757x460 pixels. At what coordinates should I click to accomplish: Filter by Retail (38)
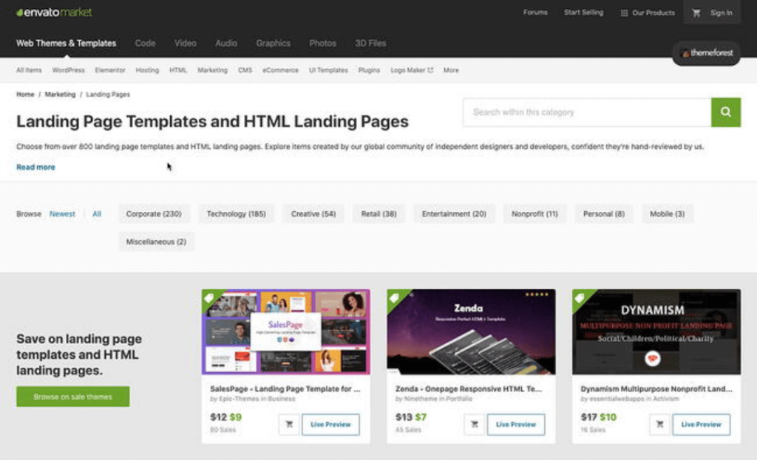(379, 214)
